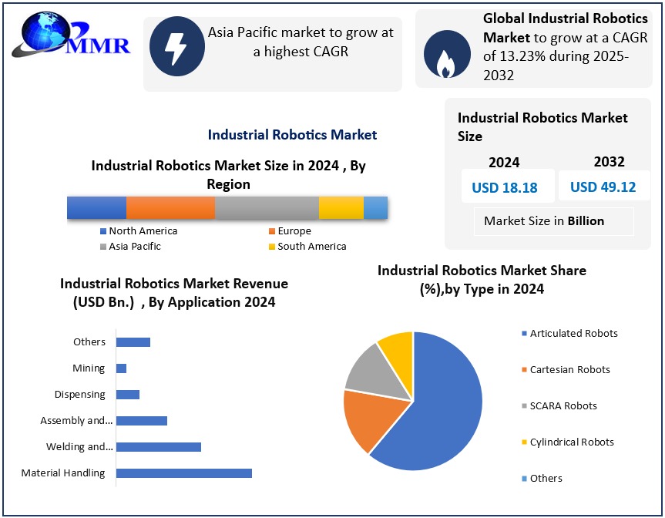Click the Industrial Robotics Market heading

[x=292, y=135]
